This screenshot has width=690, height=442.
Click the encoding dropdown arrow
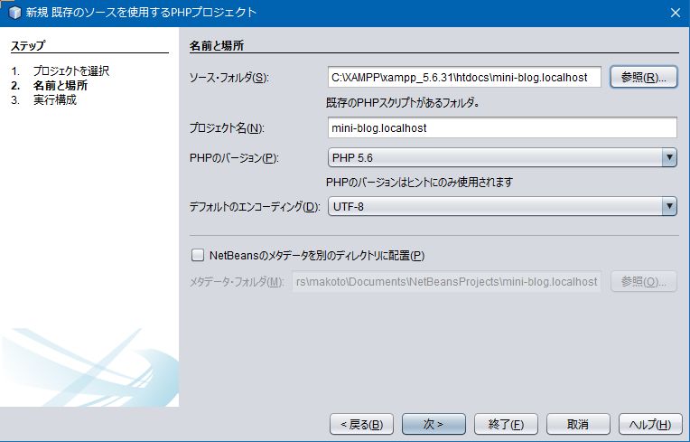pyautogui.click(x=669, y=206)
